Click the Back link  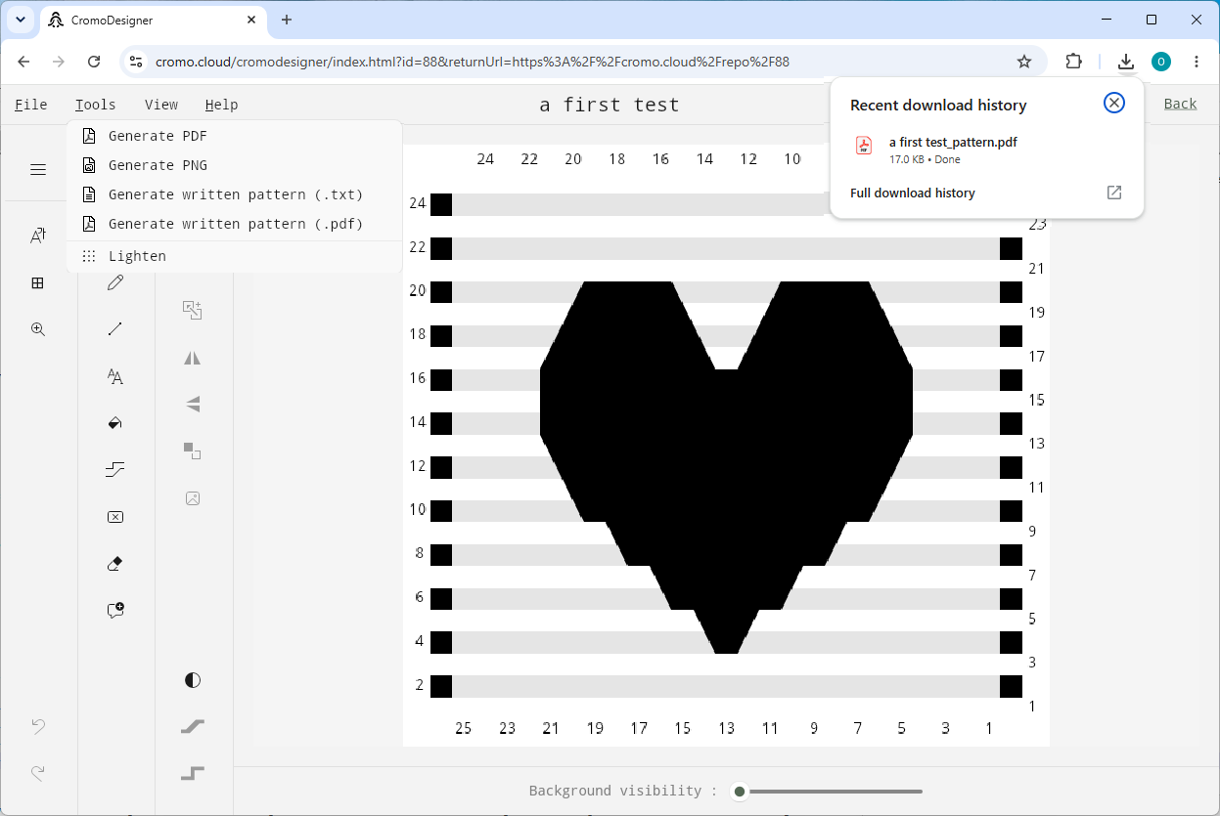[1180, 104]
